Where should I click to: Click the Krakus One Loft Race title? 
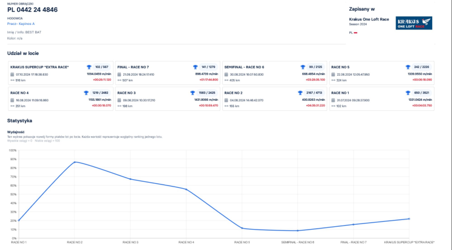[369, 19]
